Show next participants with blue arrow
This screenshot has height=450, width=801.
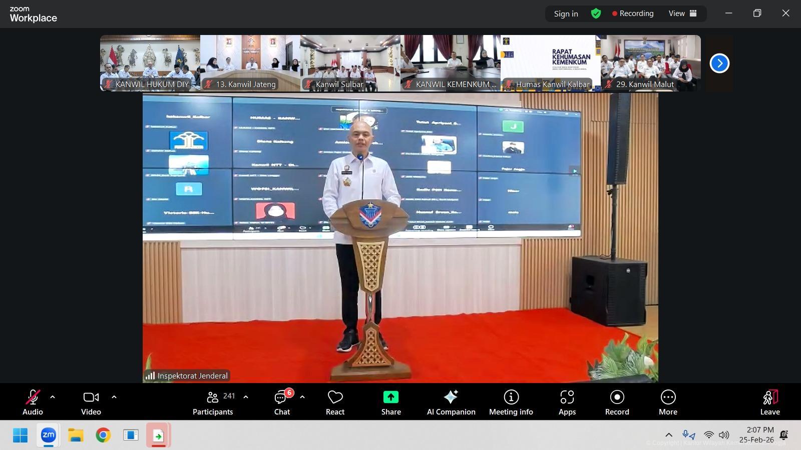click(719, 63)
